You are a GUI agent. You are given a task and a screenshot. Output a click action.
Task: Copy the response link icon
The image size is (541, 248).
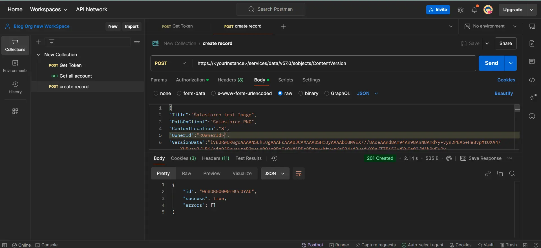pyautogui.click(x=488, y=174)
